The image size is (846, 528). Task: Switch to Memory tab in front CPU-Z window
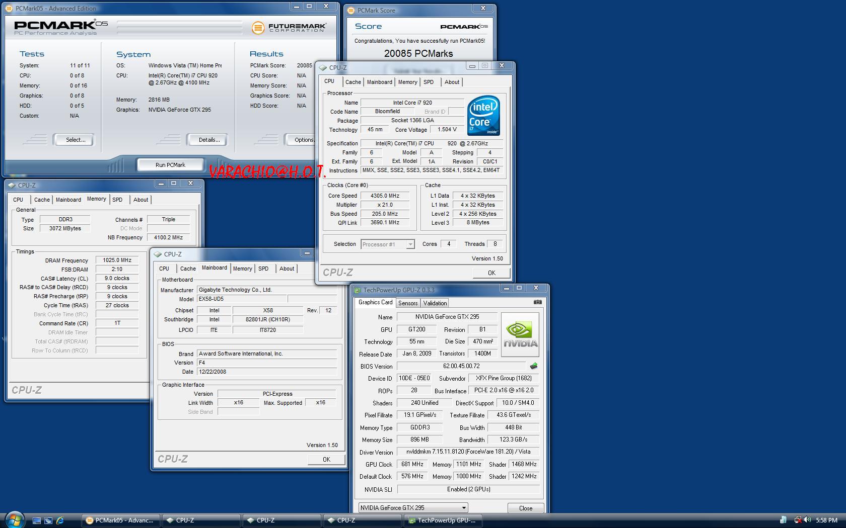click(407, 82)
